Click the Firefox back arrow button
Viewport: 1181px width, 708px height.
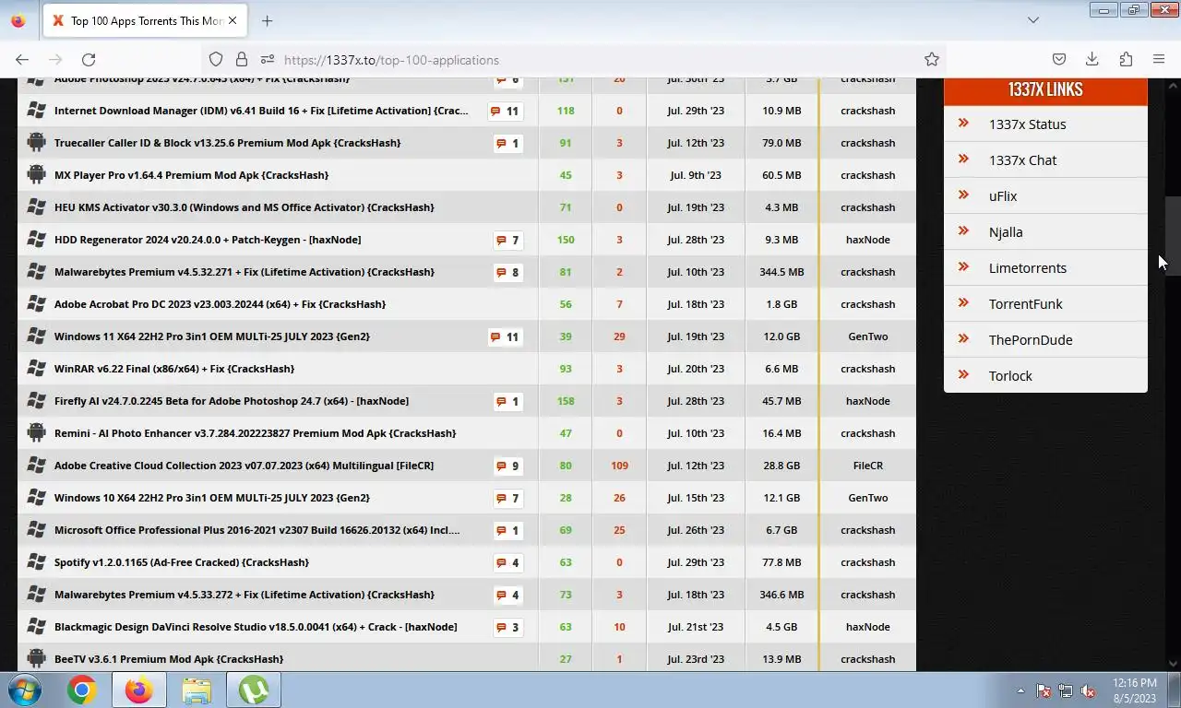click(x=22, y=59)
